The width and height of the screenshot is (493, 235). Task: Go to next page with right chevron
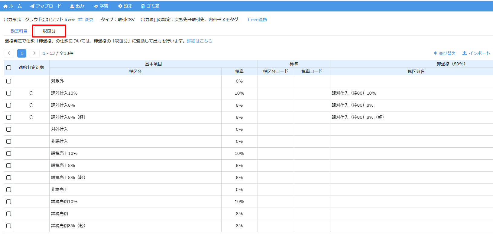(34, 53)
